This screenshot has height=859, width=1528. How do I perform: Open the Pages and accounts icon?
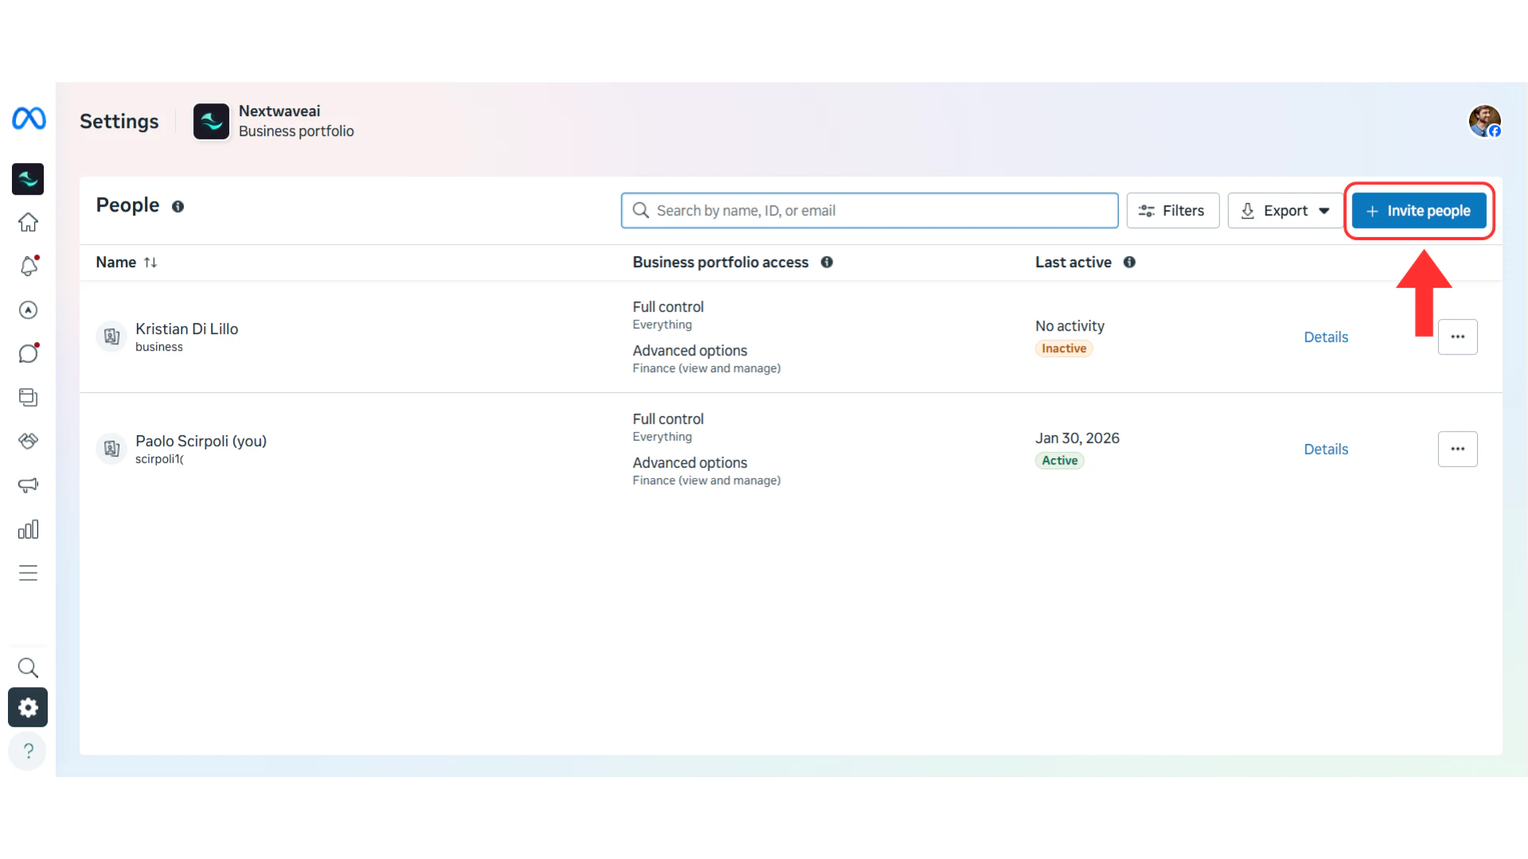(28, 397)
